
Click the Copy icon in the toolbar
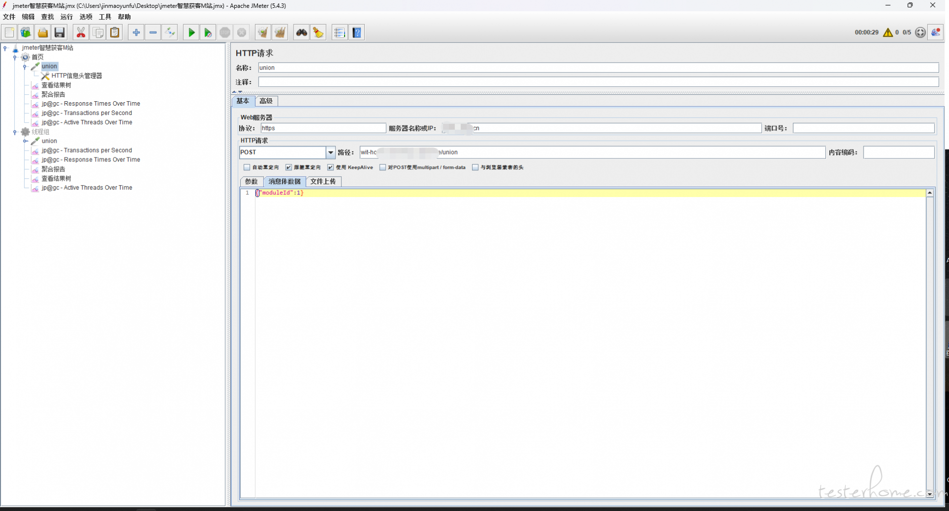tap(98, 33)
